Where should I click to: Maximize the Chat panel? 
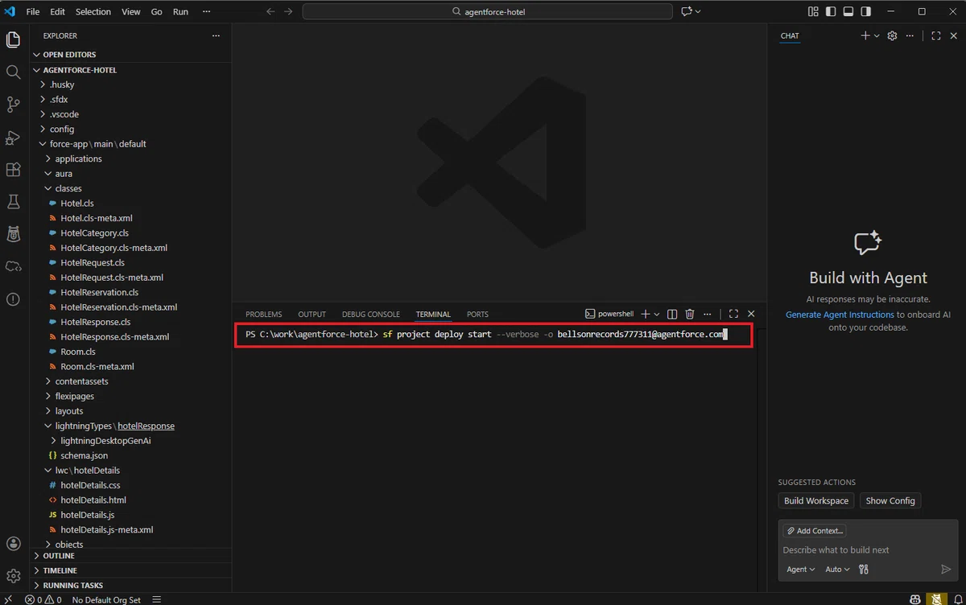tap(935, 35)
